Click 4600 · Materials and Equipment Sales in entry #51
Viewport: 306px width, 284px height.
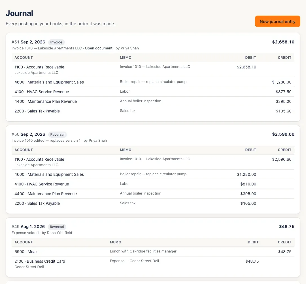click(x=49, y=82)
